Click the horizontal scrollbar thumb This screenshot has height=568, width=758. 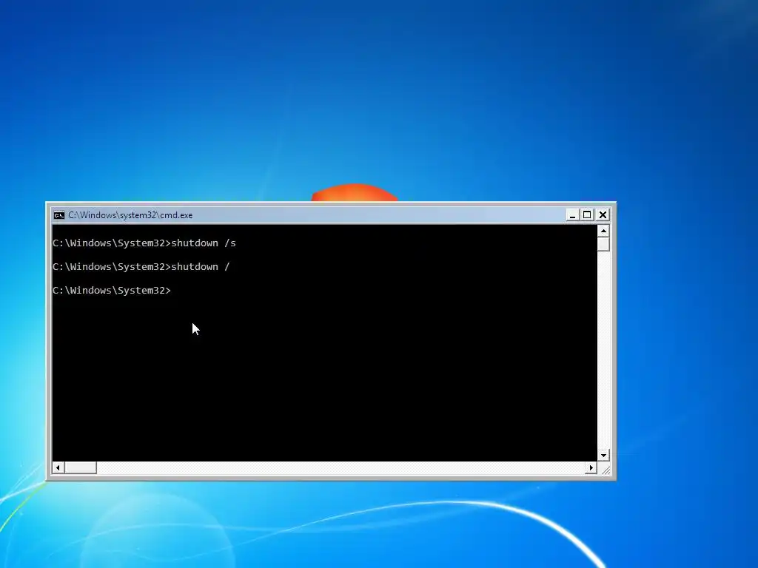click(x=80, y=467)
